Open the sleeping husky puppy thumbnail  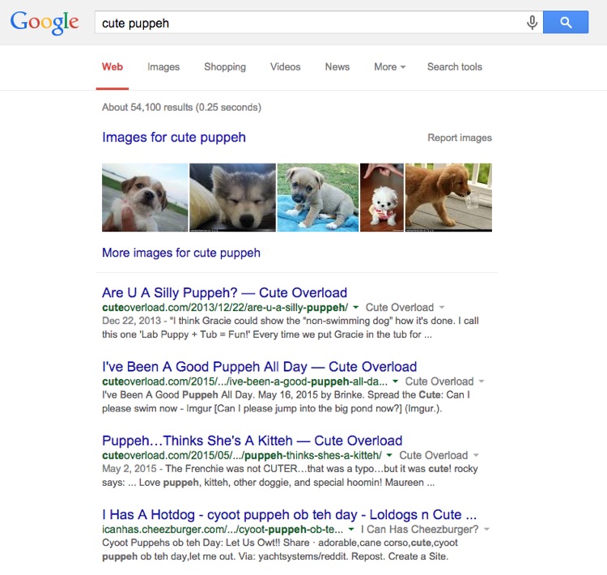pos(232,198)
